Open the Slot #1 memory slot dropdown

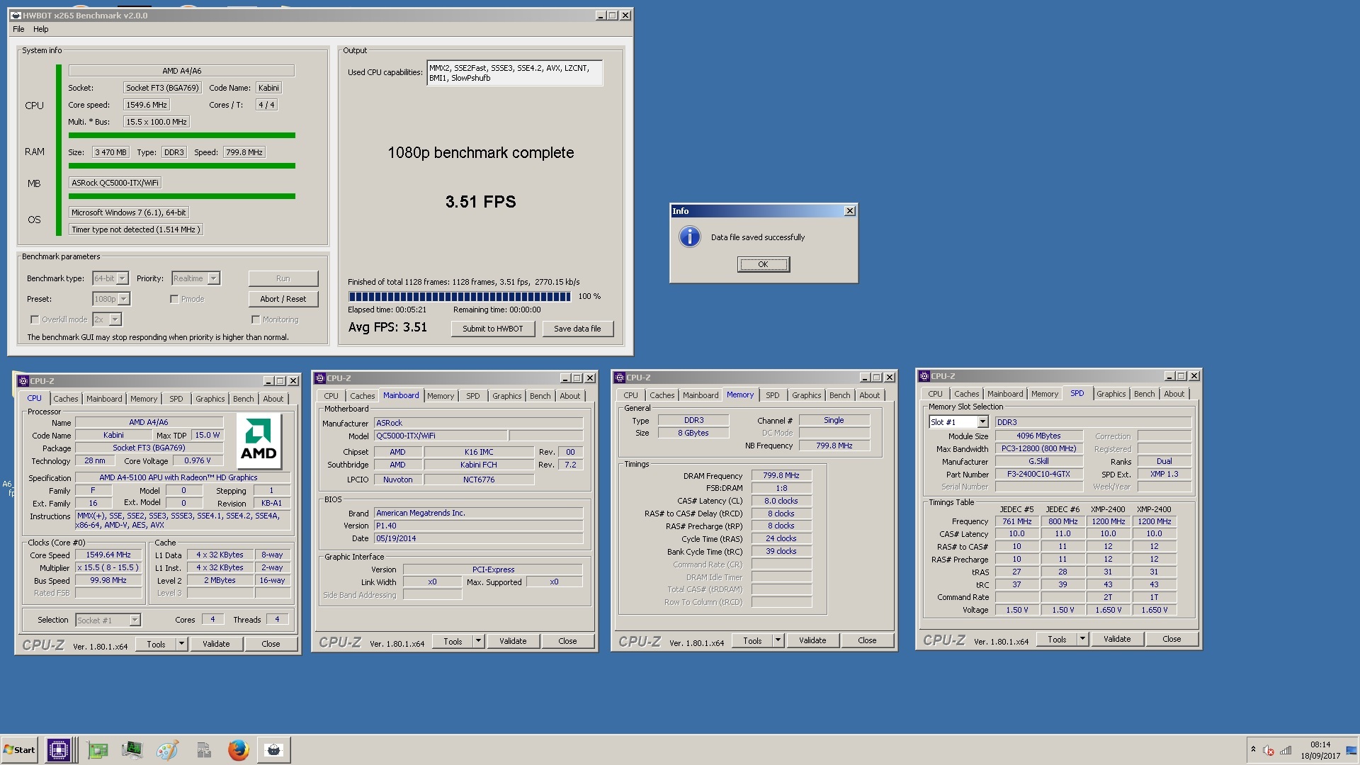tap(982, 422)
